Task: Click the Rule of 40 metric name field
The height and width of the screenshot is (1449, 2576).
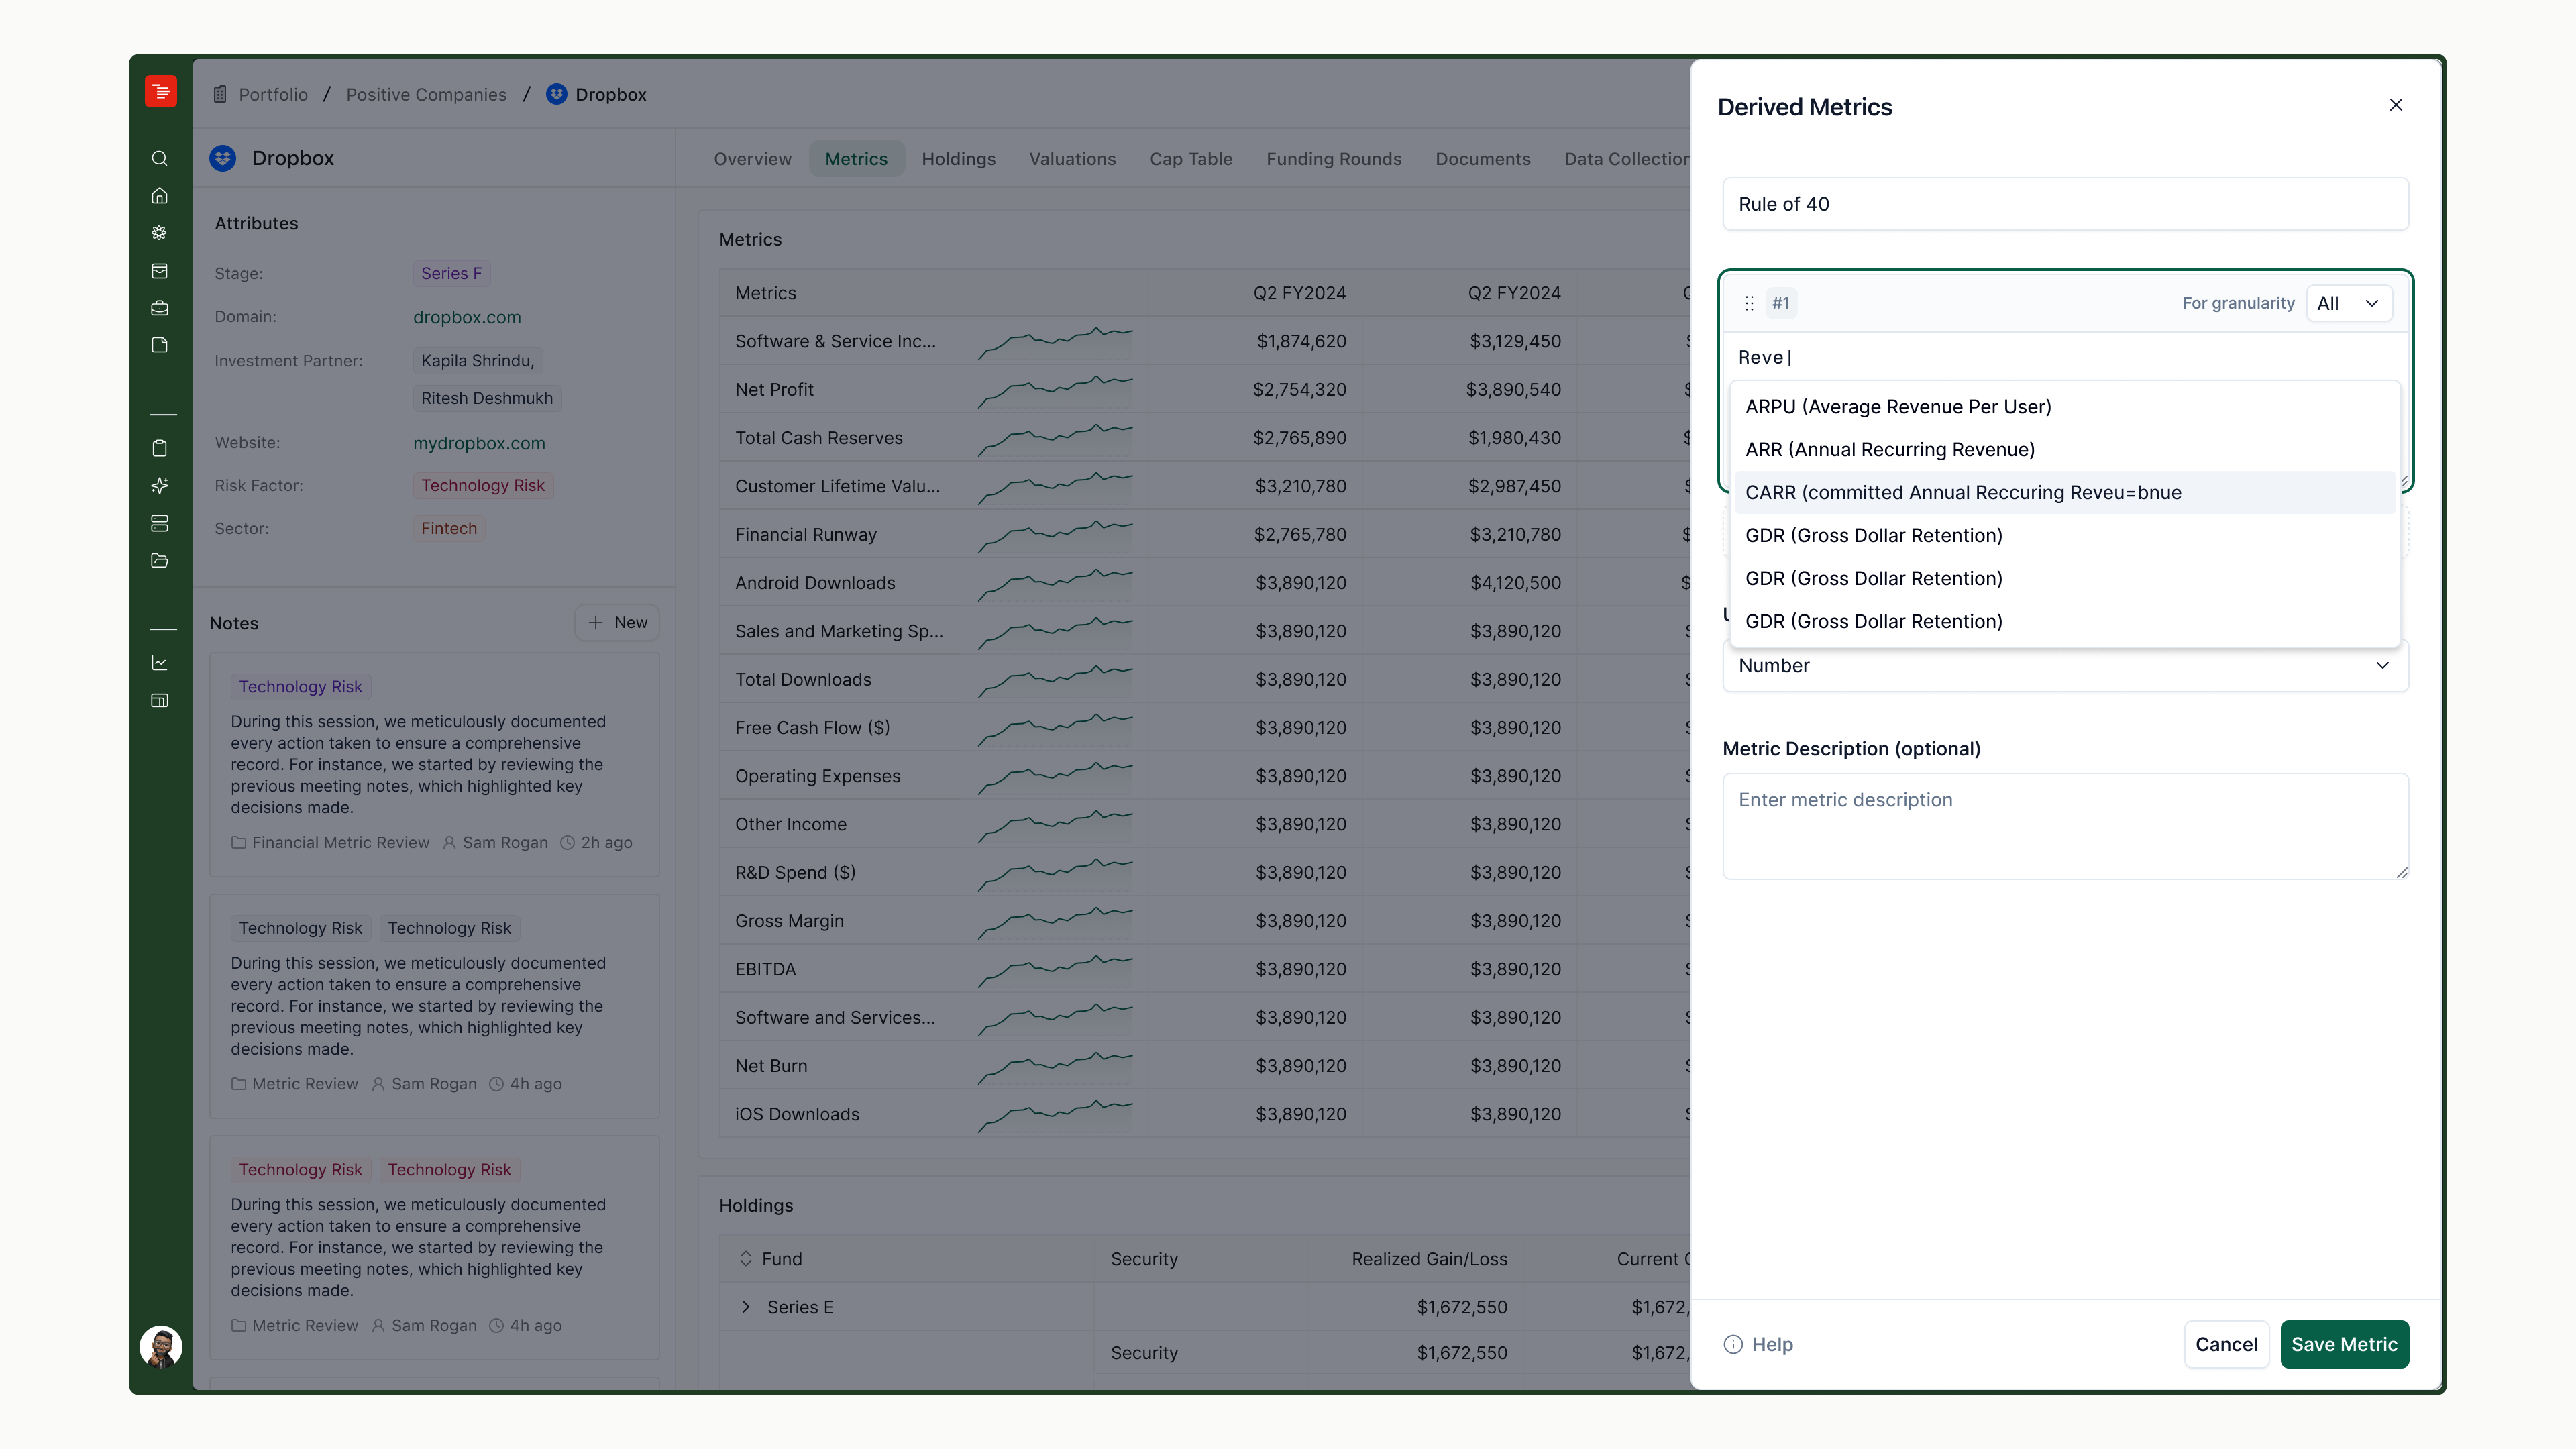Action: click(2065, 204)
